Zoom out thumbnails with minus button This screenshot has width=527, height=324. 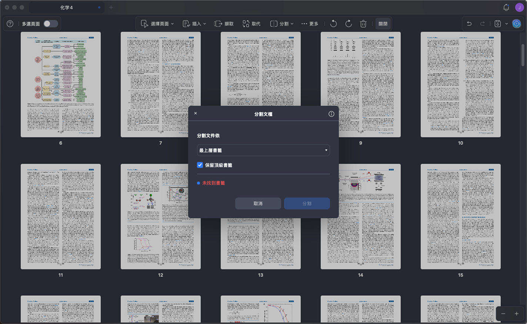tap(503, 314)
